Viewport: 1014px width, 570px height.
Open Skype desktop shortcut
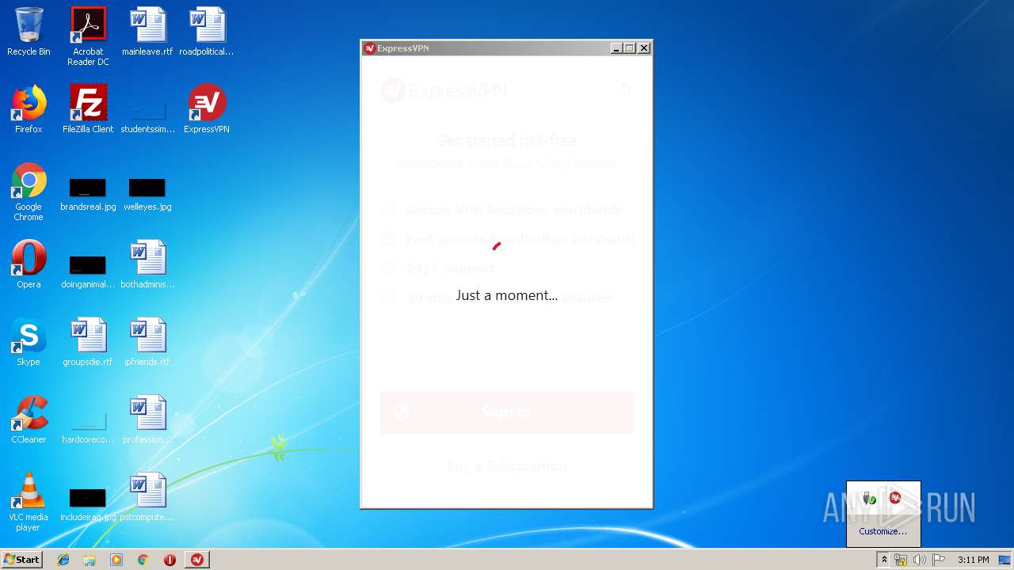tap(29, 342)
